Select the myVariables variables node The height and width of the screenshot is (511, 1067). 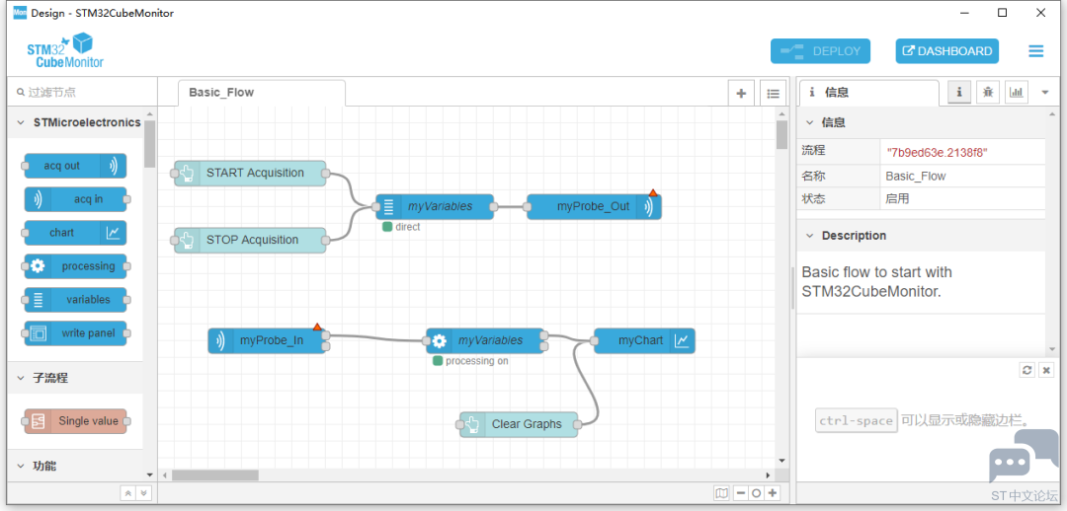pyautogui.click(x=435, y=206)
